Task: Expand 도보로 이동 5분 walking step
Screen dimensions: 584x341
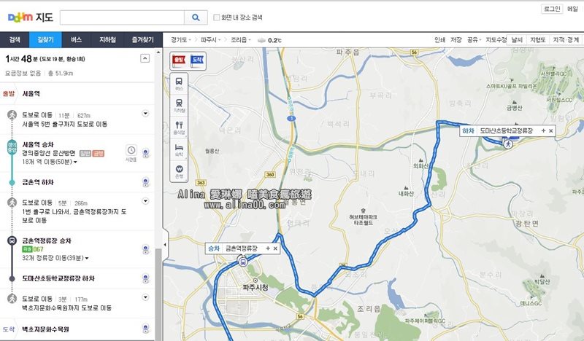Action: [x=145, y=201]
